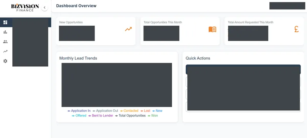This screenshot has height=138, width=307.
Task: Click the Quick Actions title
Action: [x=198, y=58]
